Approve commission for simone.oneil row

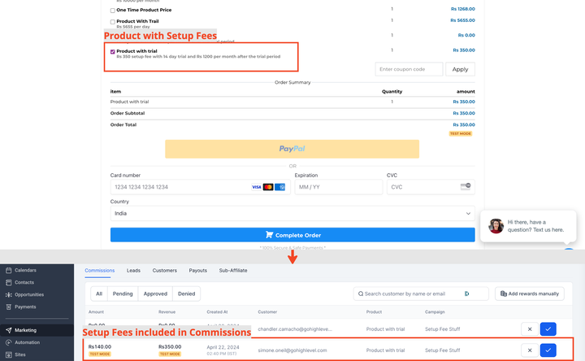point(548,350)
